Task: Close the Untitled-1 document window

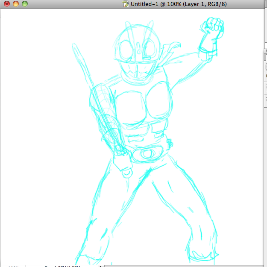Action: pos(7,4)
